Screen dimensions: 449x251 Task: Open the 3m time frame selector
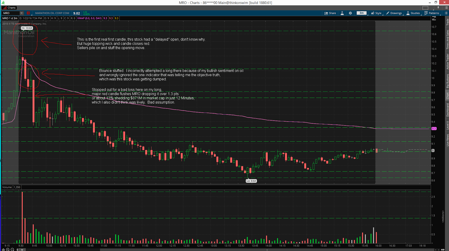point(361,13)
